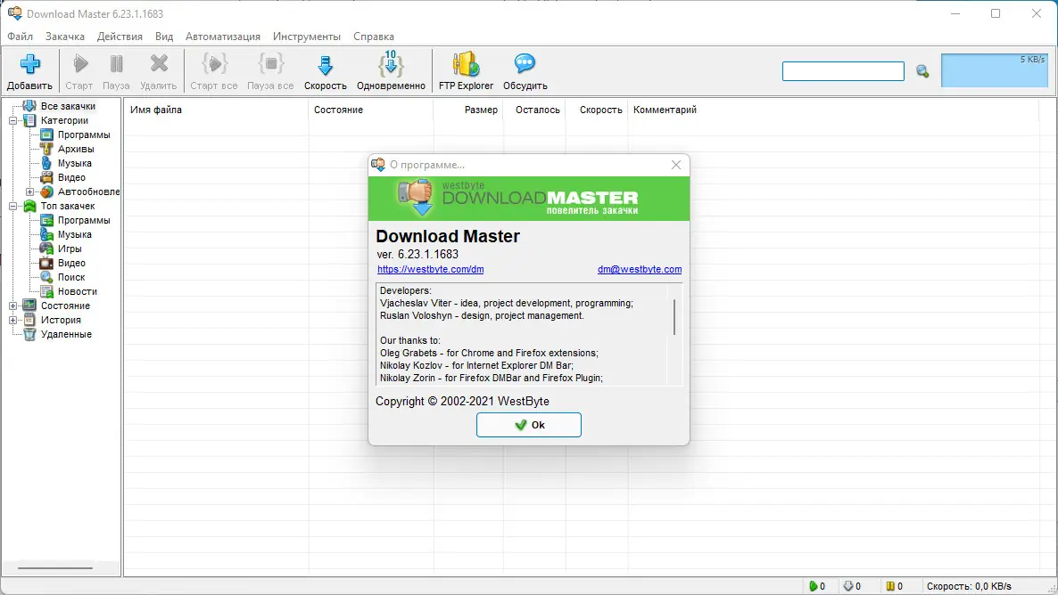Click the developers credits scrollbar thumb
The image size is (1058, 595).
coord(674,317)
